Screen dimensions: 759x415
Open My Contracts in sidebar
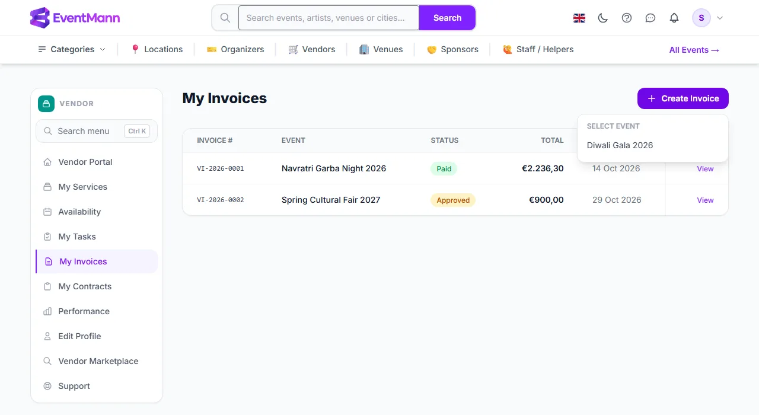point(97,286)
